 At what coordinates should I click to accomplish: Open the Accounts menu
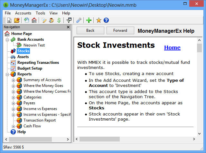[23, 13]
